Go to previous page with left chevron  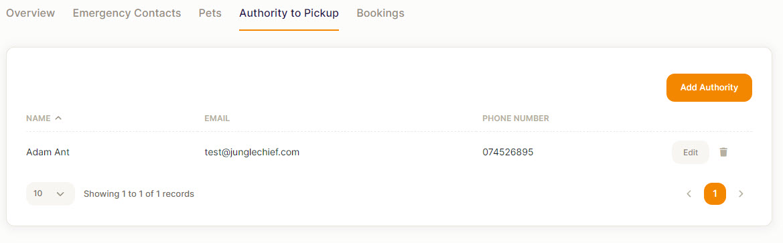pos(689,193)
